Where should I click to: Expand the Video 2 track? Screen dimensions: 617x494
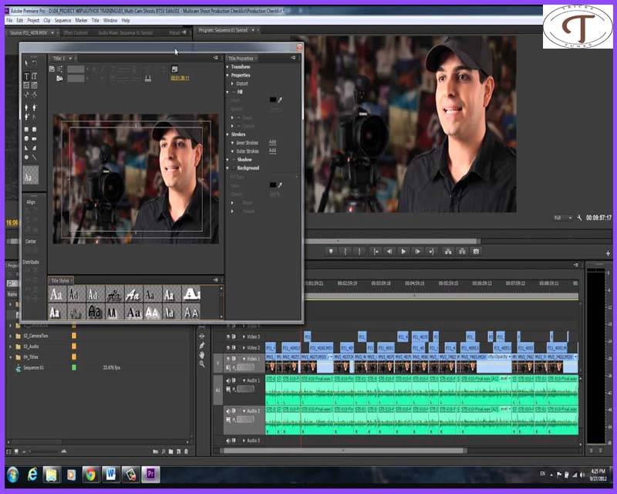coord(244,348)
